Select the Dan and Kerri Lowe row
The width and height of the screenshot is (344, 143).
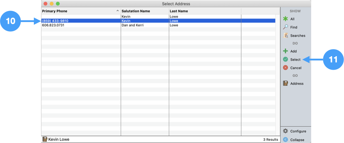(x=133, y=25)
